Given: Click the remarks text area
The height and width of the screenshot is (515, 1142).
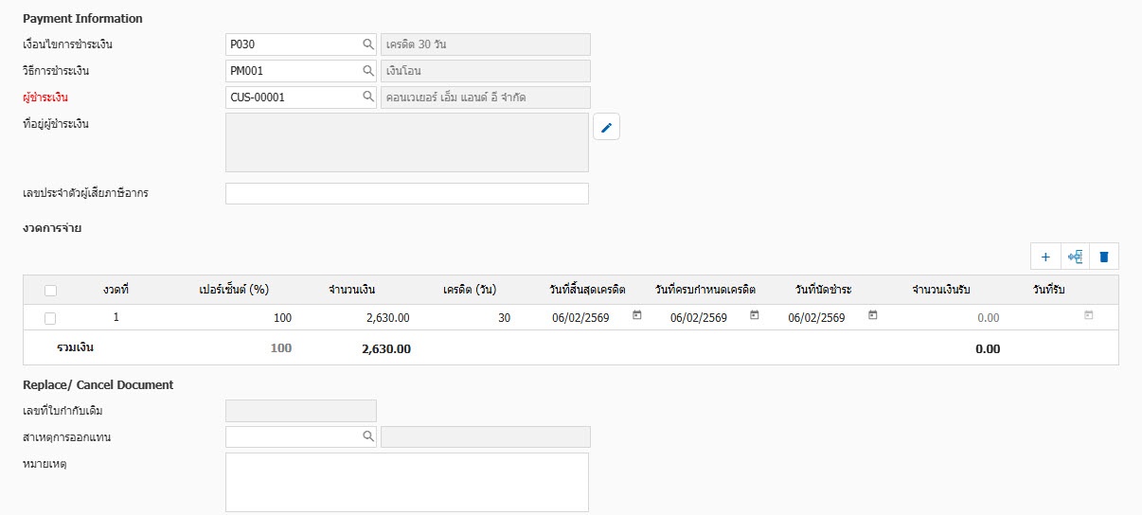Looking at the screenshot, I should coord(406,481).
